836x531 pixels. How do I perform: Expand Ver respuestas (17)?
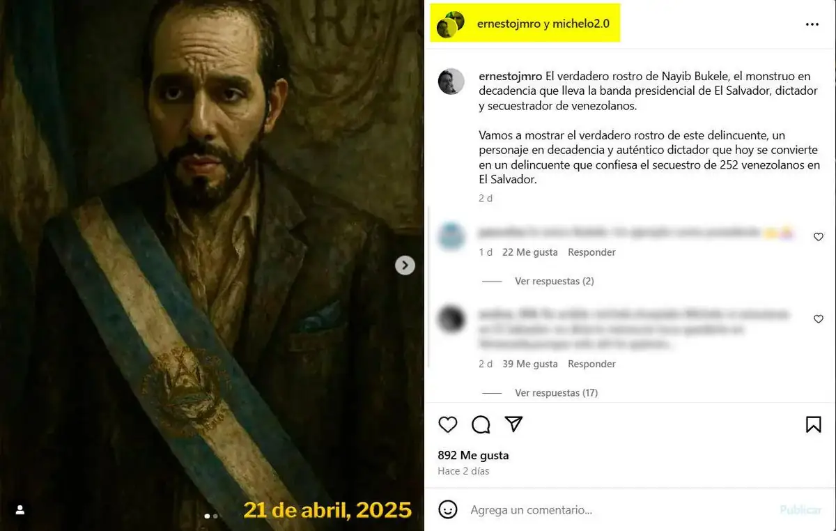[x=556, y=392]
